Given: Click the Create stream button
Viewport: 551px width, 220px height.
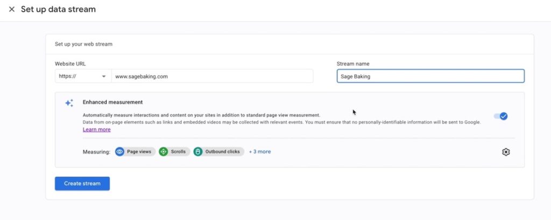Looking at the screenshot, I should pos(82,184).
